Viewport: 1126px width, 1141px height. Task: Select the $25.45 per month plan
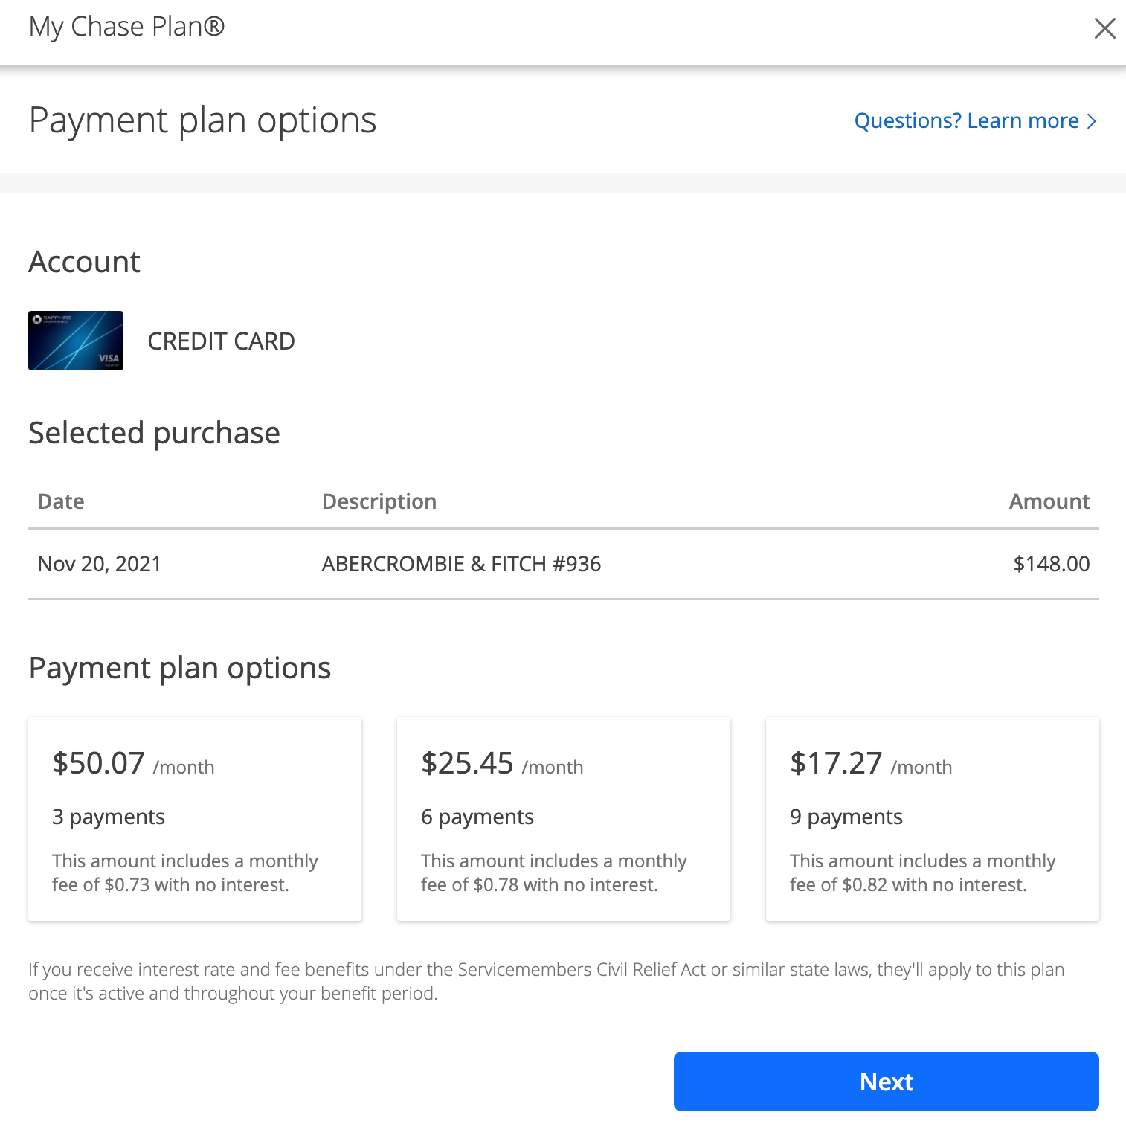[564, 819]
